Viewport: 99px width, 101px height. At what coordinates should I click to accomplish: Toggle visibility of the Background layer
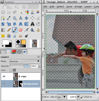point(4,84)
